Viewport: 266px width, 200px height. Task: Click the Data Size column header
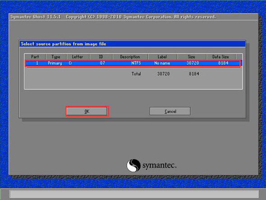click(220, 57)
